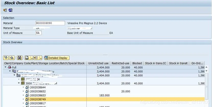Open Find with the binoculars icon
This screenshot has height=107, width=212.
click(x=20, y=58)
